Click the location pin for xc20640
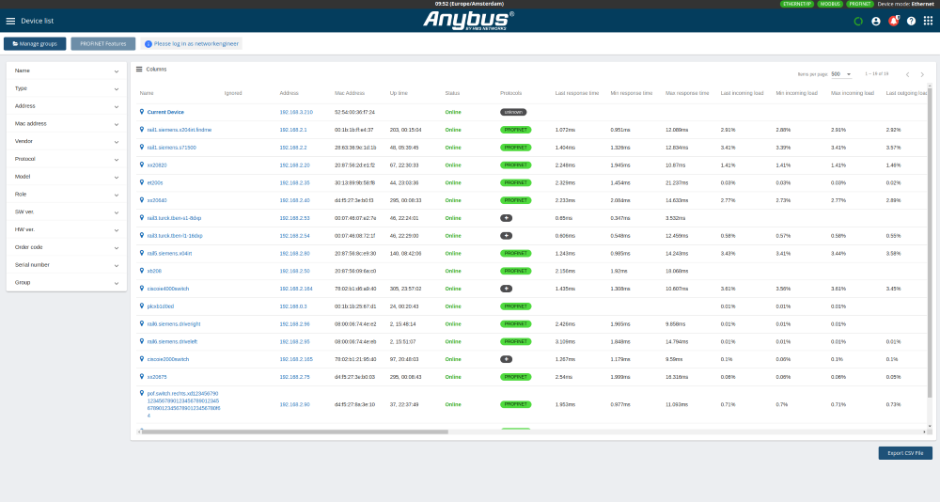 pos(142,199)
